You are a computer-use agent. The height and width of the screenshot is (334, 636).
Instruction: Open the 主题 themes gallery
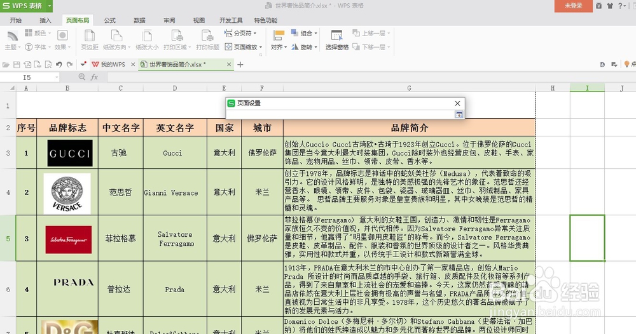(12, 40)
